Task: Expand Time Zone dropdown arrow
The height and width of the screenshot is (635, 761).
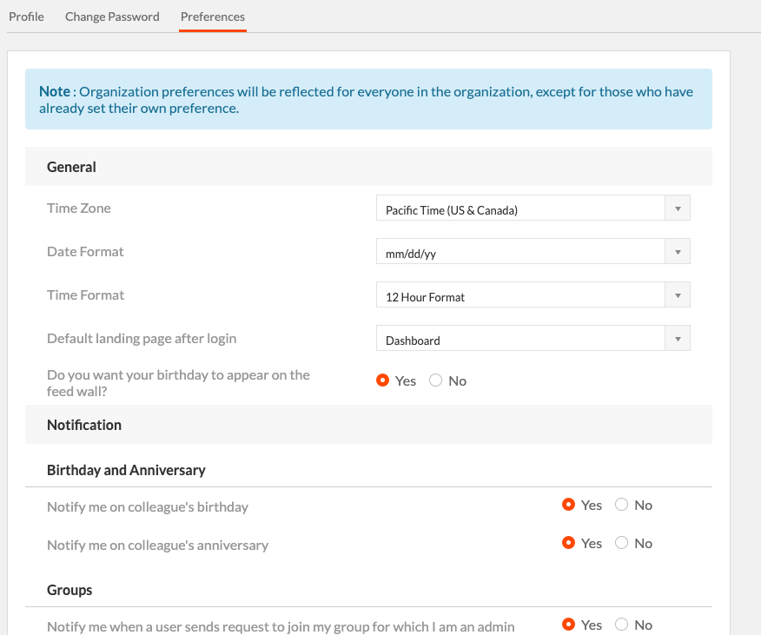Action: [x=678, y=208]
